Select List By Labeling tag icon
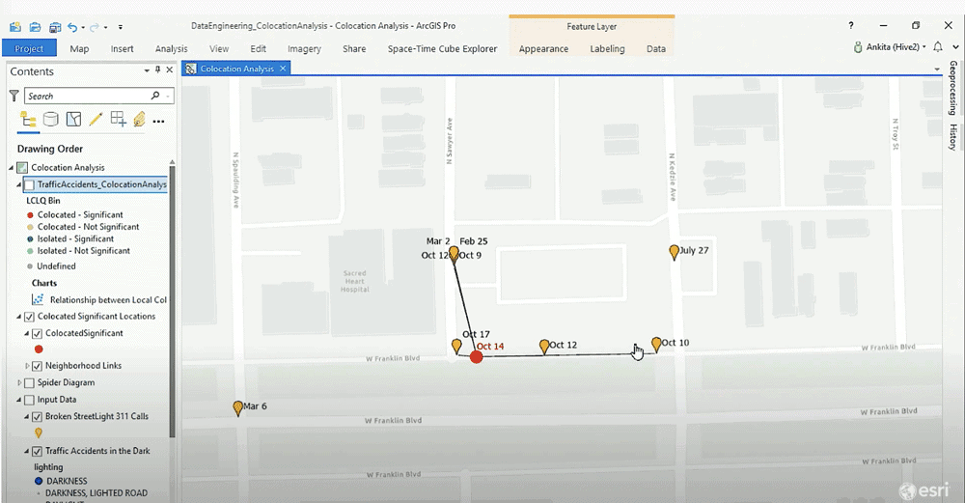Image resolution: width=965 pixels, height=503 pixels. point(139,119)
